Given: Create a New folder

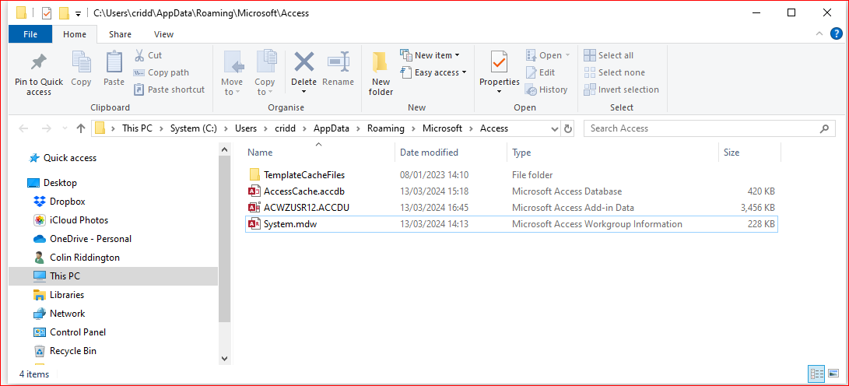Looking at the screenshot, I should point(381,74).
